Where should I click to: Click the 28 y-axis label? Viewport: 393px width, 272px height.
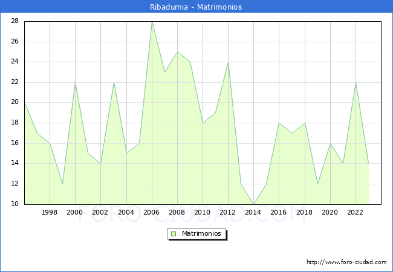click(15, 21)
